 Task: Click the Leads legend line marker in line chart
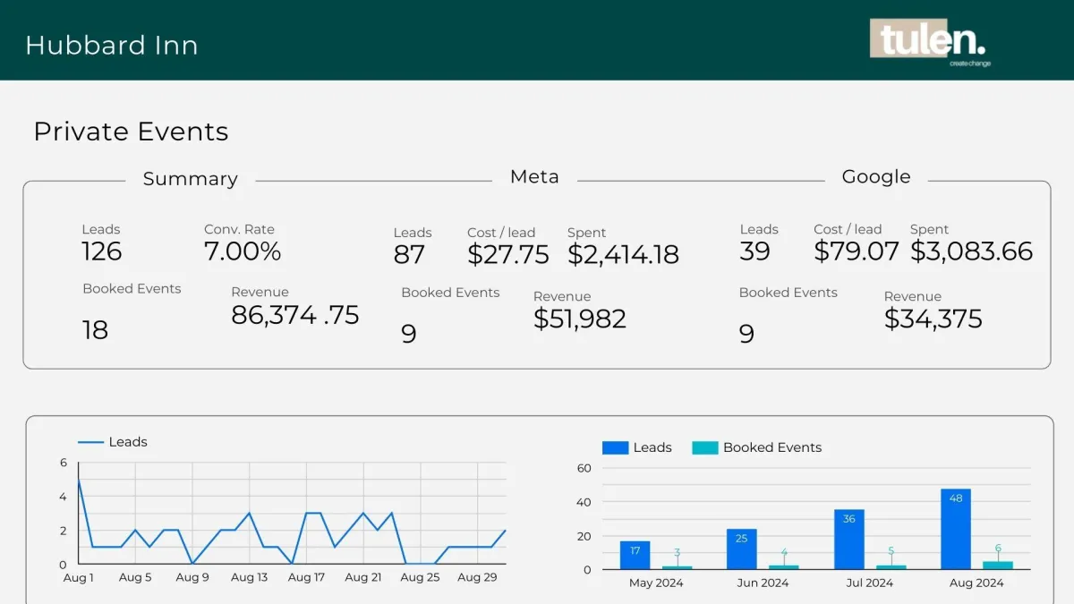click(x=90, y=442)
